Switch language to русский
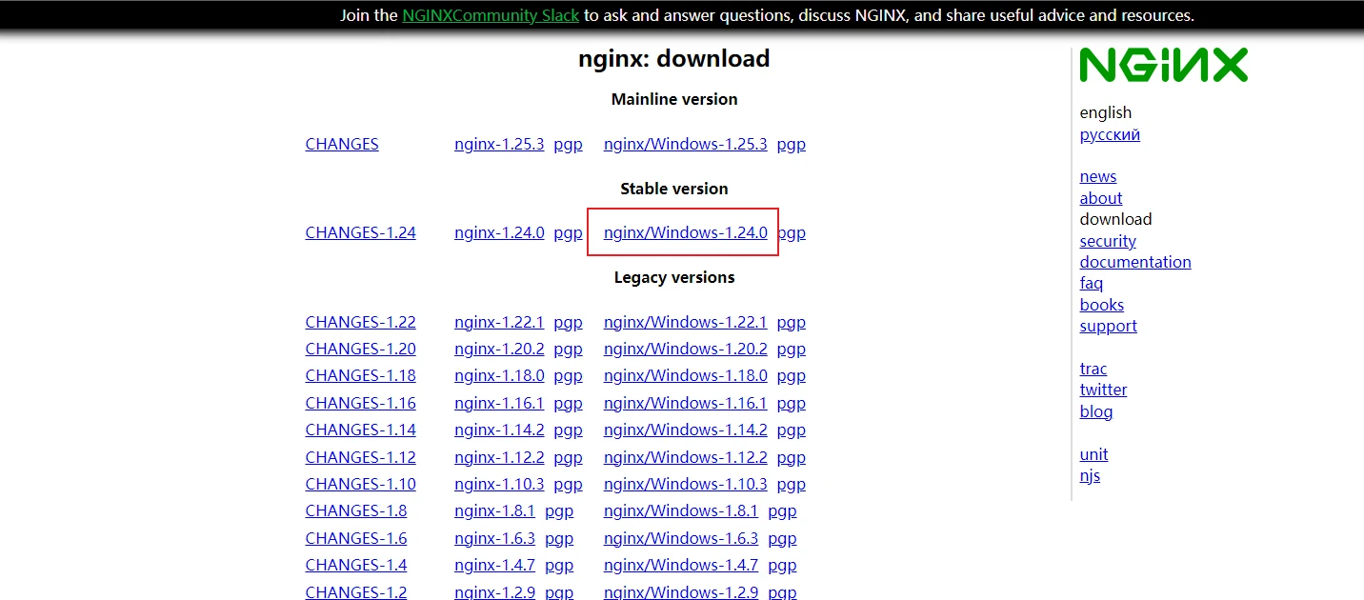 click(1110, 134)
